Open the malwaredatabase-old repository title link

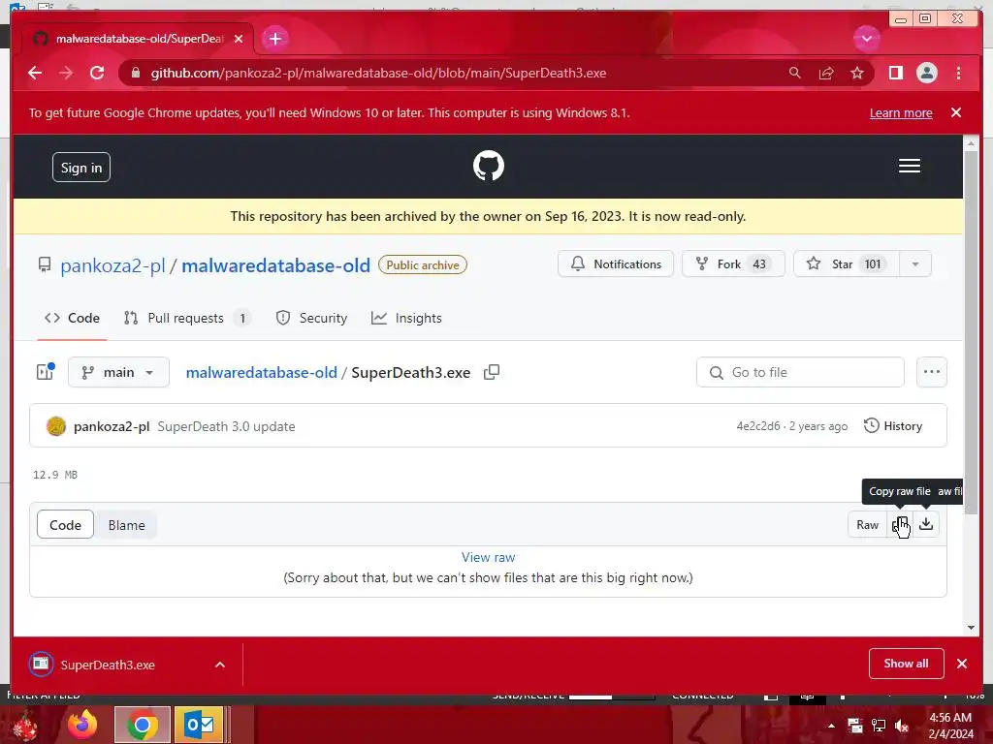click(275, 265)
